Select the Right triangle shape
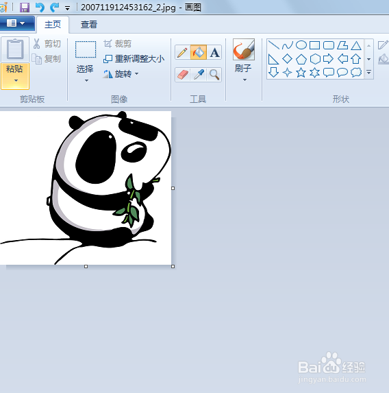389x393 pixels. (x=273, y=59)
